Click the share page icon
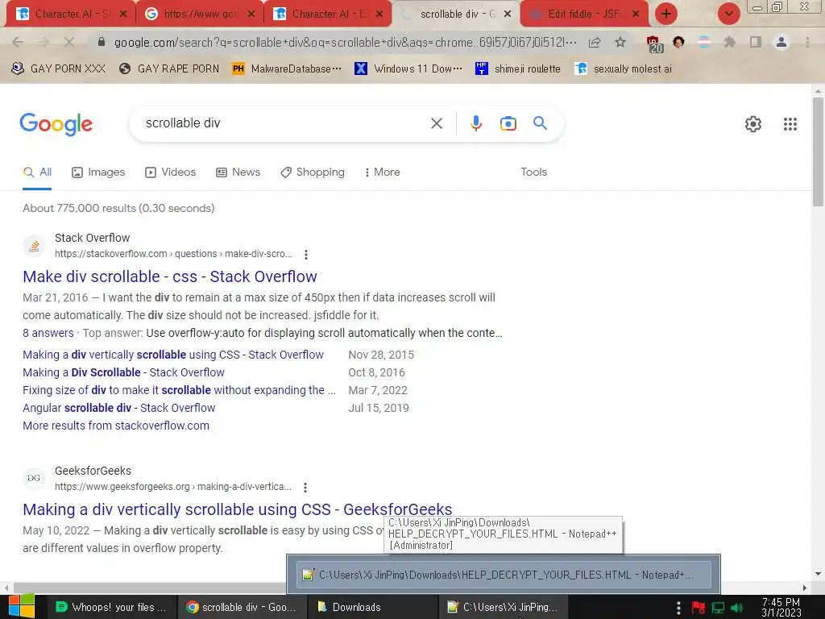825x619 pixels. click(x=595, y=42)
